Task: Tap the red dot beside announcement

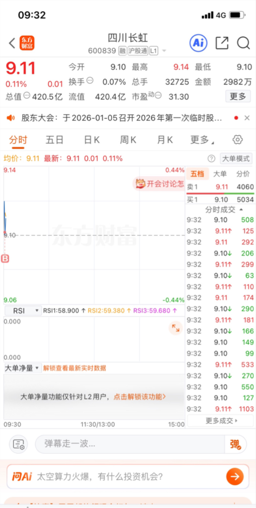Action: coord(236,118)
